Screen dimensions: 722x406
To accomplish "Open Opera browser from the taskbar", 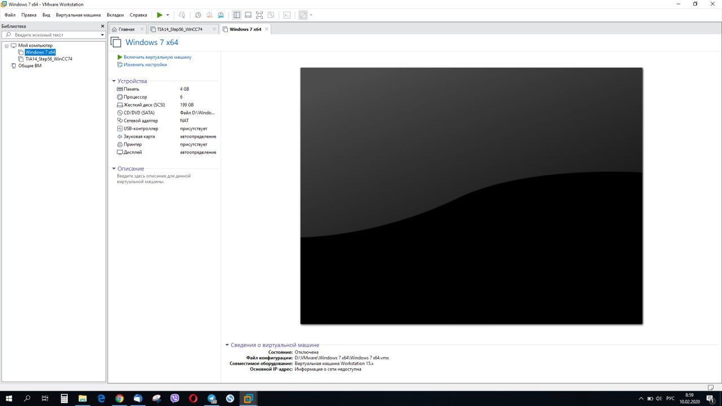I will [193, 398].
